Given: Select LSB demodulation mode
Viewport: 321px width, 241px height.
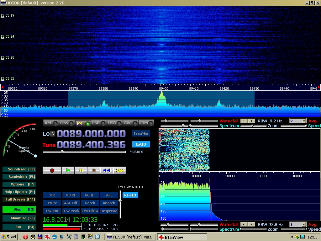Looking at the screenshot, I should [99, 123].
